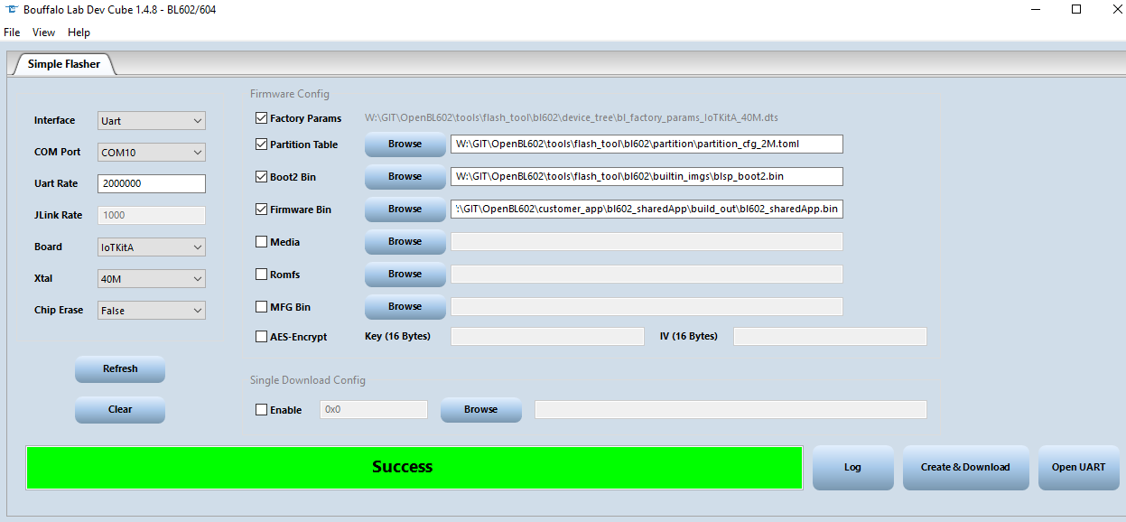Click the Firmware Config section label
The image size is (1126, 522).
[x=290, y=94]
